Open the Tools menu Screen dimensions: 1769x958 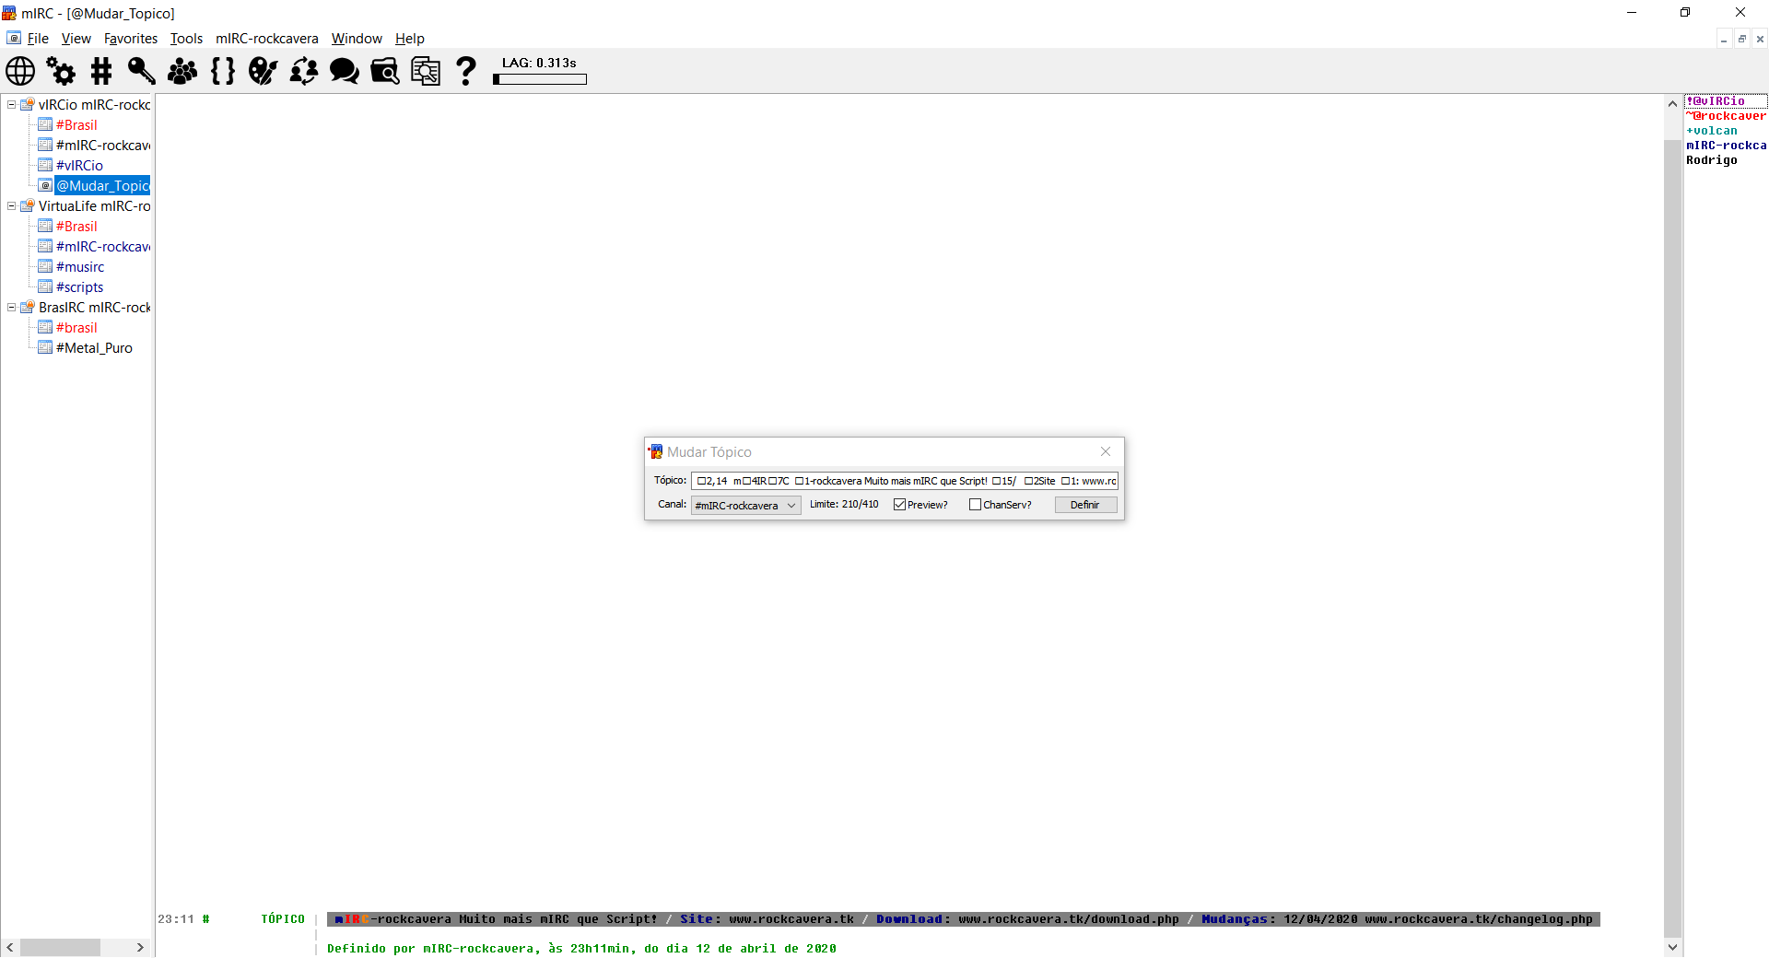click(x=186, y=39)
